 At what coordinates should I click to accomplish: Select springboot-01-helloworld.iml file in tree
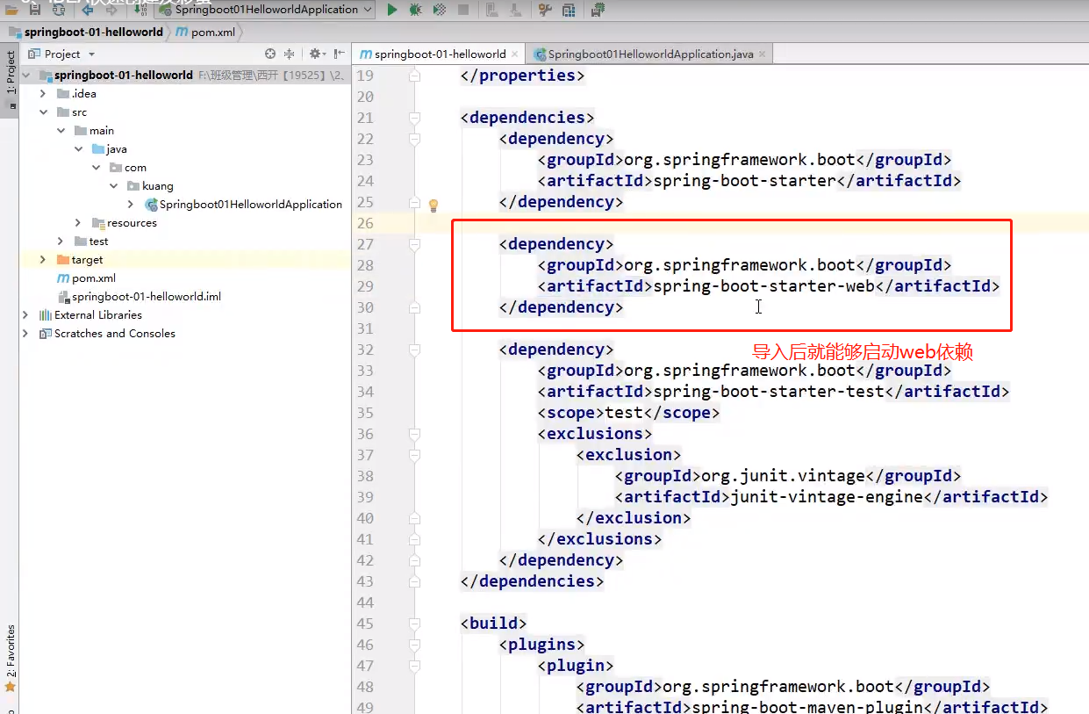point(146,297)
